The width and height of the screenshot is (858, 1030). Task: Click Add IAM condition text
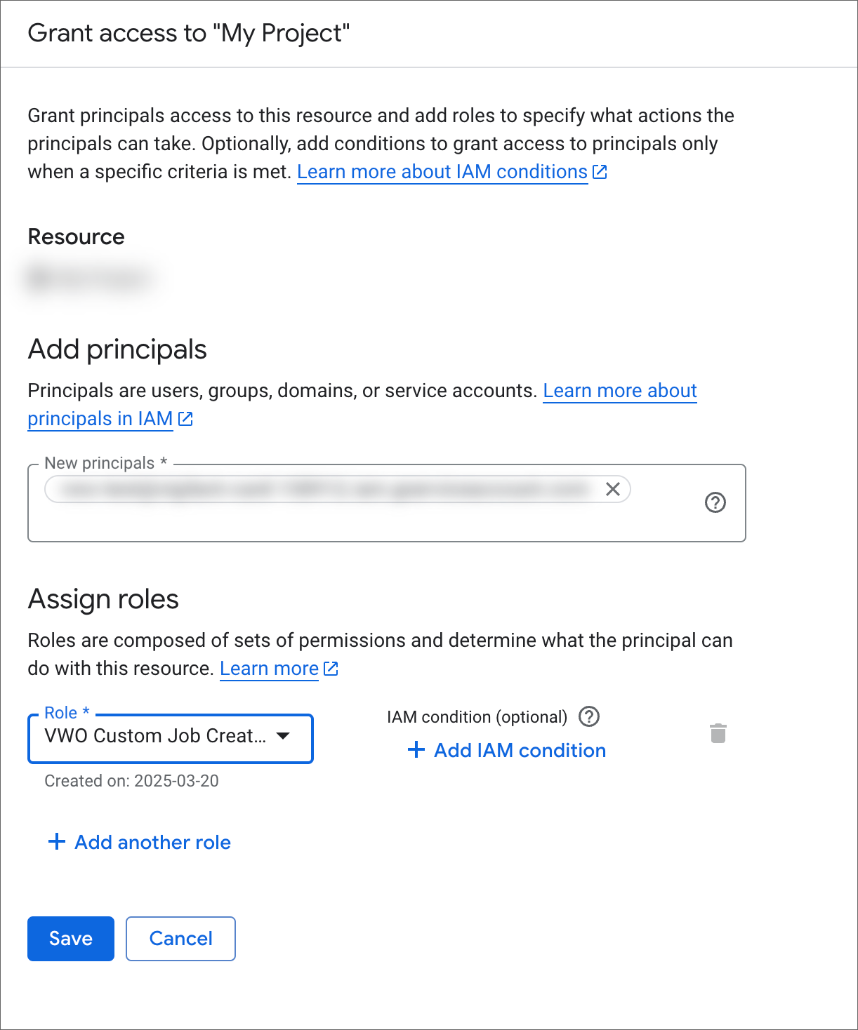[520, 750]
